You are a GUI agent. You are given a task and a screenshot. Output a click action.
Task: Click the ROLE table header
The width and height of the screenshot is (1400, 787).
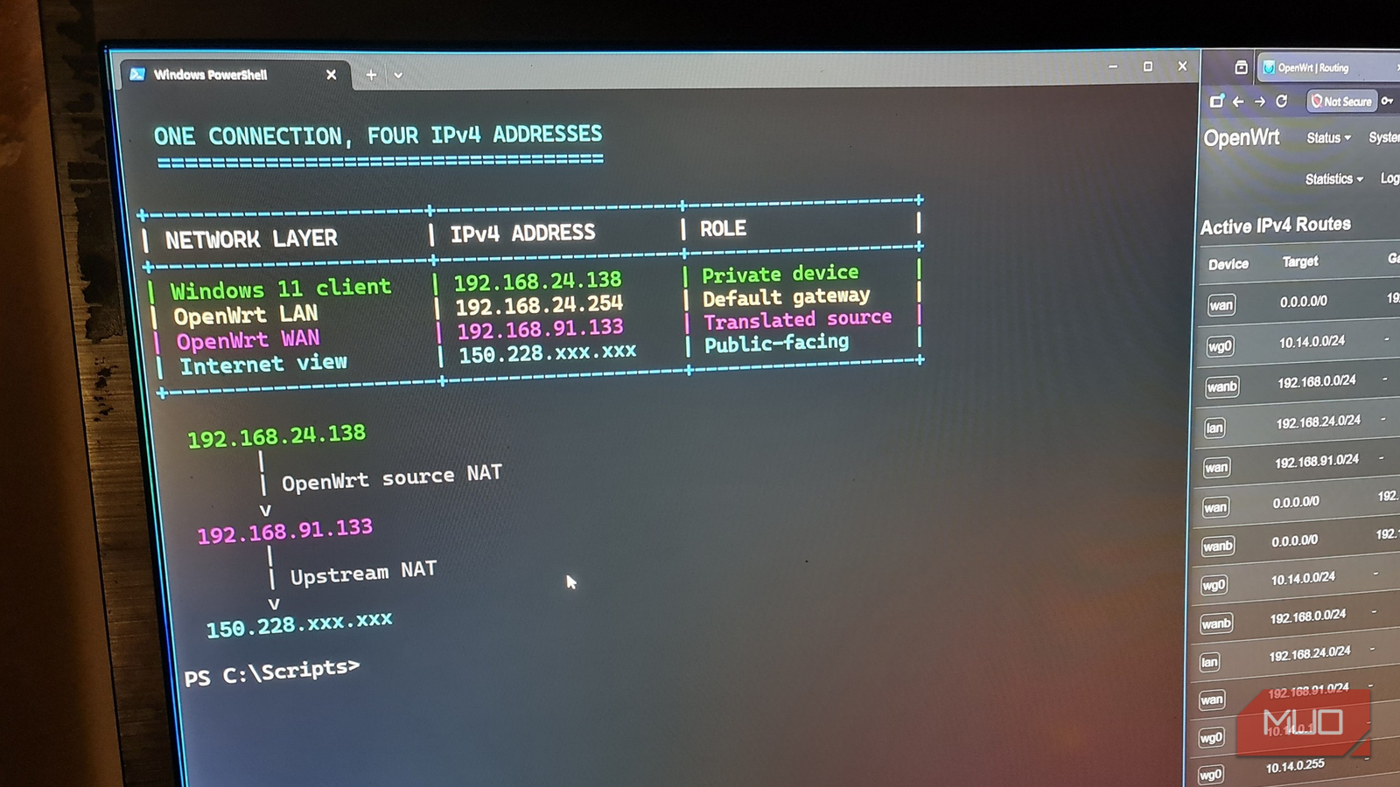click(723, 229)
